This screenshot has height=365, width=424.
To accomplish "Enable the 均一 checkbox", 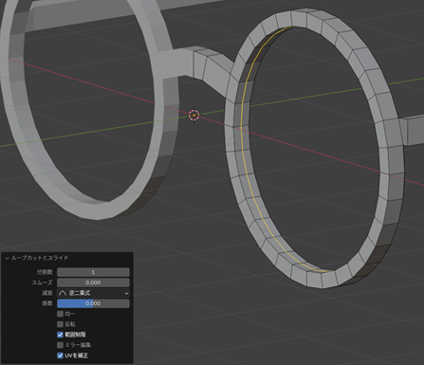I will click(60, 314).
